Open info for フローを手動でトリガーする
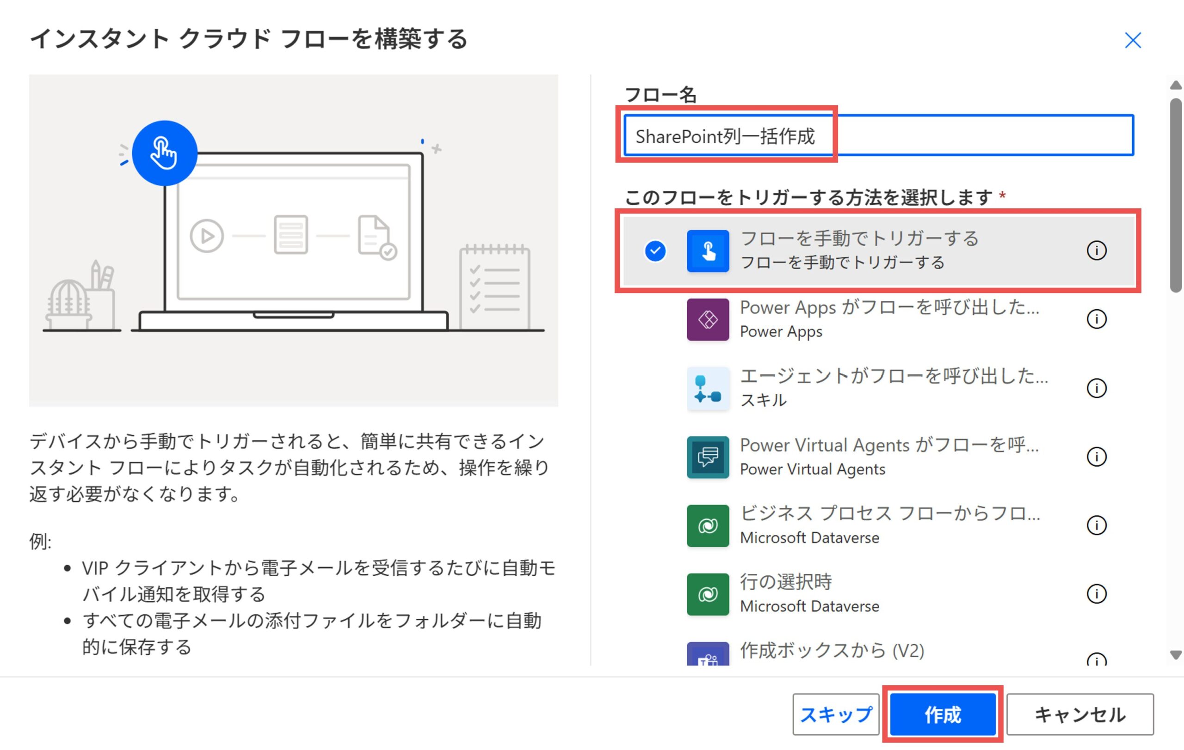1184x750 pixels. click(x=1096, y=251)
